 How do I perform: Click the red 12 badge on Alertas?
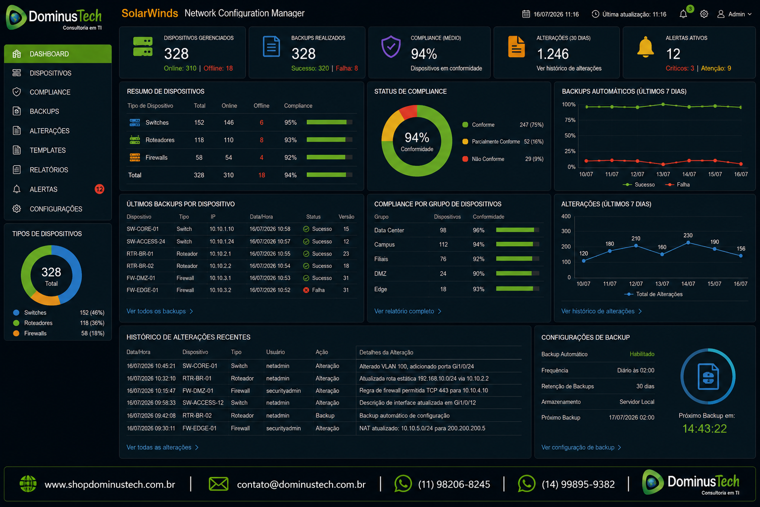[x=100, y=189]
